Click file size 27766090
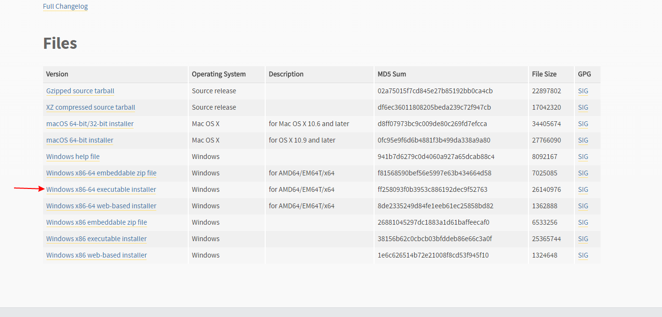The height and width of the screenshot is (317, 662). pos(546,140)
